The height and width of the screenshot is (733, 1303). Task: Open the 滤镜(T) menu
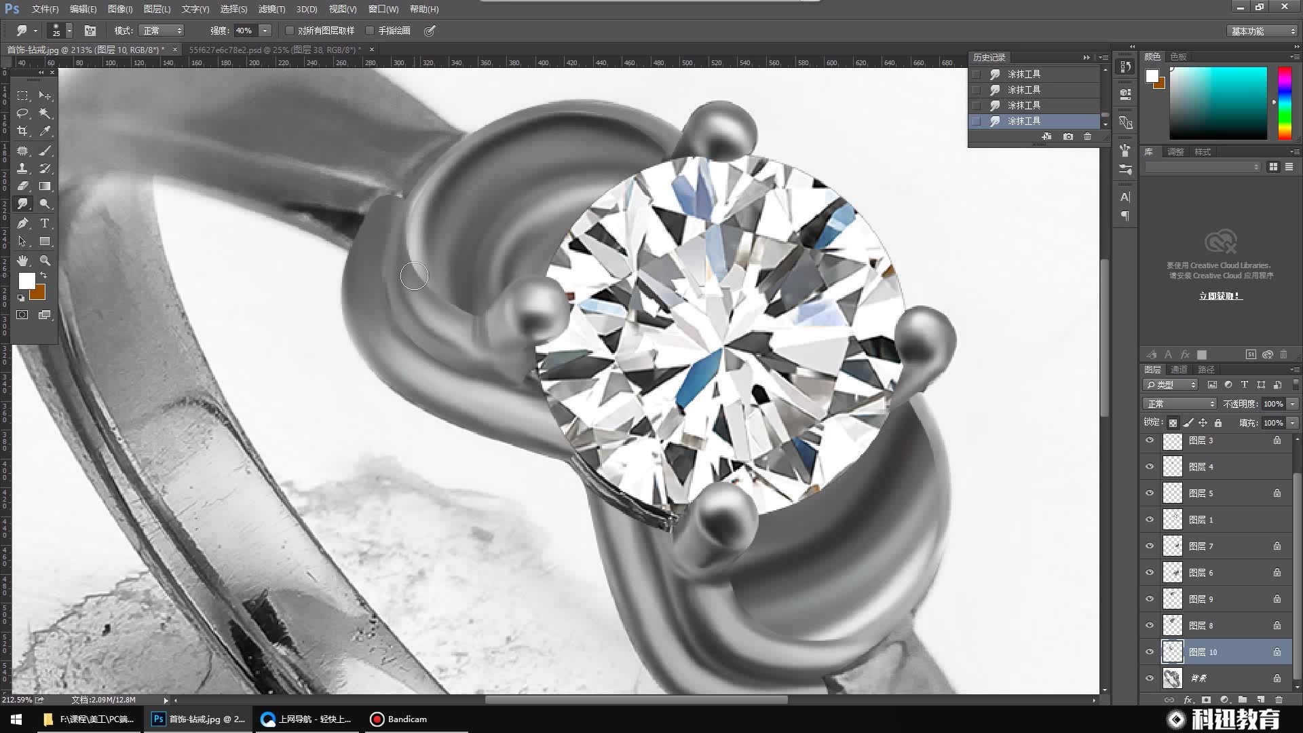271,9
